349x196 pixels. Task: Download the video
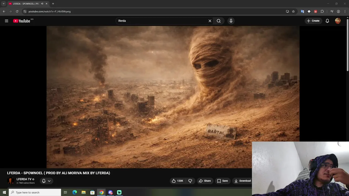[x=242, y=181]
